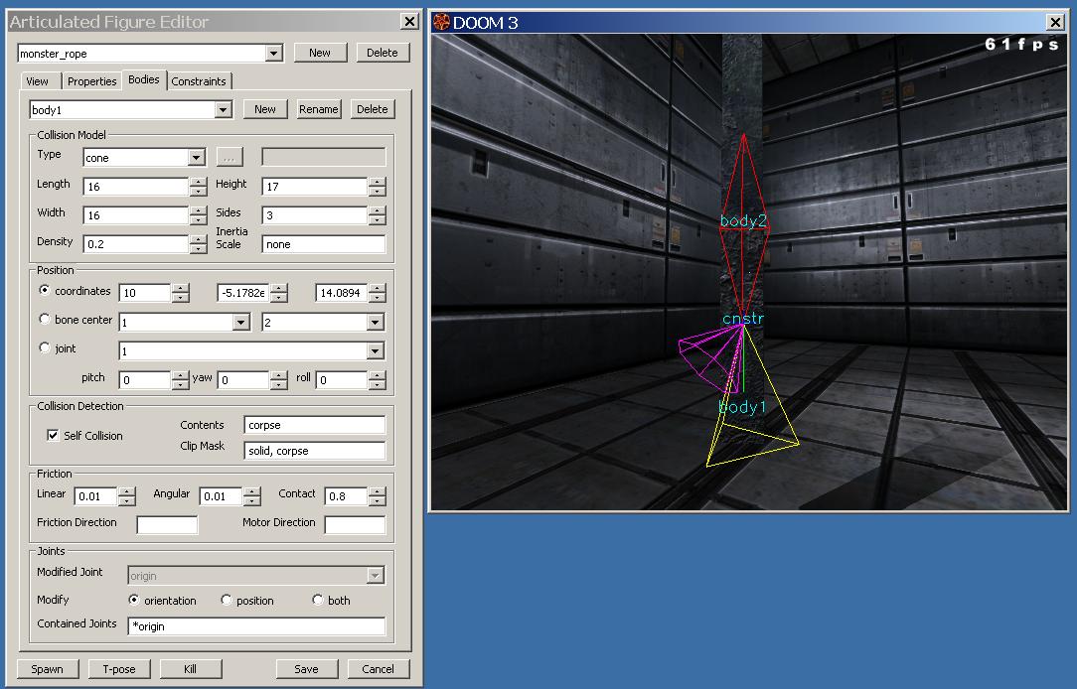Click New next to the body1 dropdown
Image resolution: width=1077 pixels, height=689 pixels.
coord(265,109)
